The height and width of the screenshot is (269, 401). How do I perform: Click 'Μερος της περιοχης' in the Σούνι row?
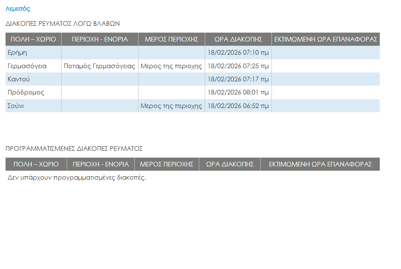point(171,106)
